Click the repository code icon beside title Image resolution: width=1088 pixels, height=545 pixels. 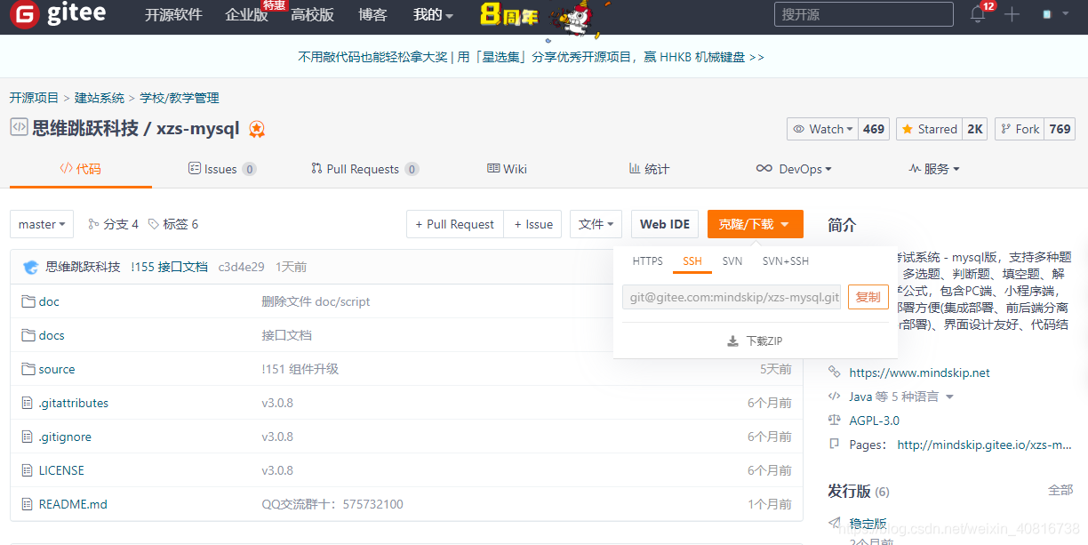click(19, 128)
